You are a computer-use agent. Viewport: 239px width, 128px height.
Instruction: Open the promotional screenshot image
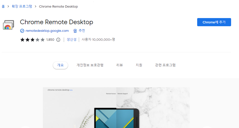click(116, 108)
